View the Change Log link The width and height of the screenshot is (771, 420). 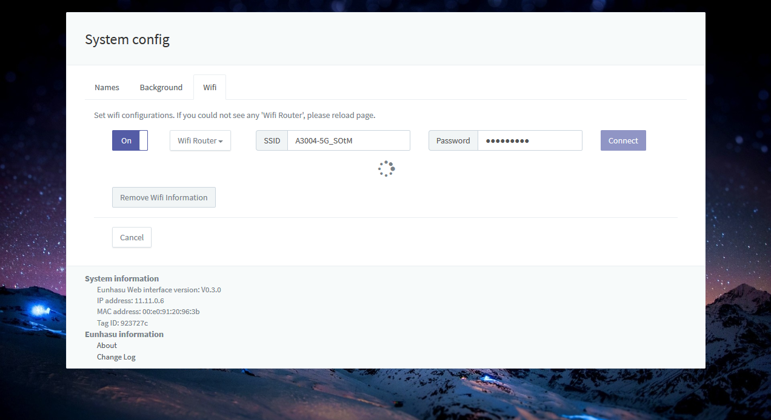coord(116,356)
